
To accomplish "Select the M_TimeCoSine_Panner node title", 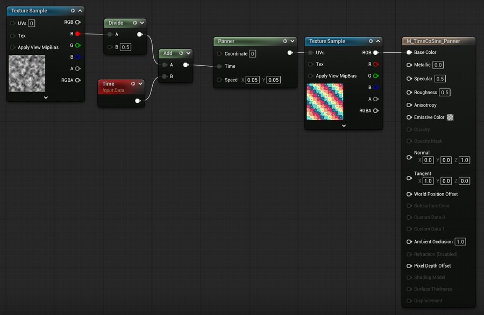I will (433, 41).
